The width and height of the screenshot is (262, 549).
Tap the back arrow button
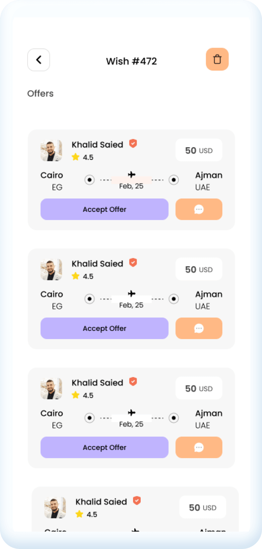coord(39,60)
